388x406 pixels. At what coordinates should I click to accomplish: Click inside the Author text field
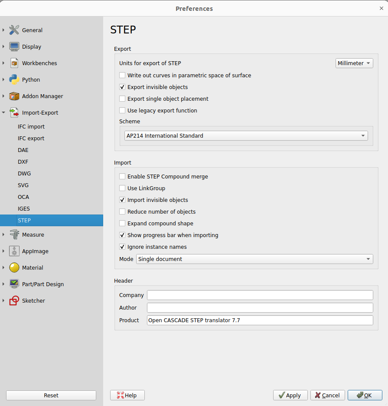coord(259,307)
